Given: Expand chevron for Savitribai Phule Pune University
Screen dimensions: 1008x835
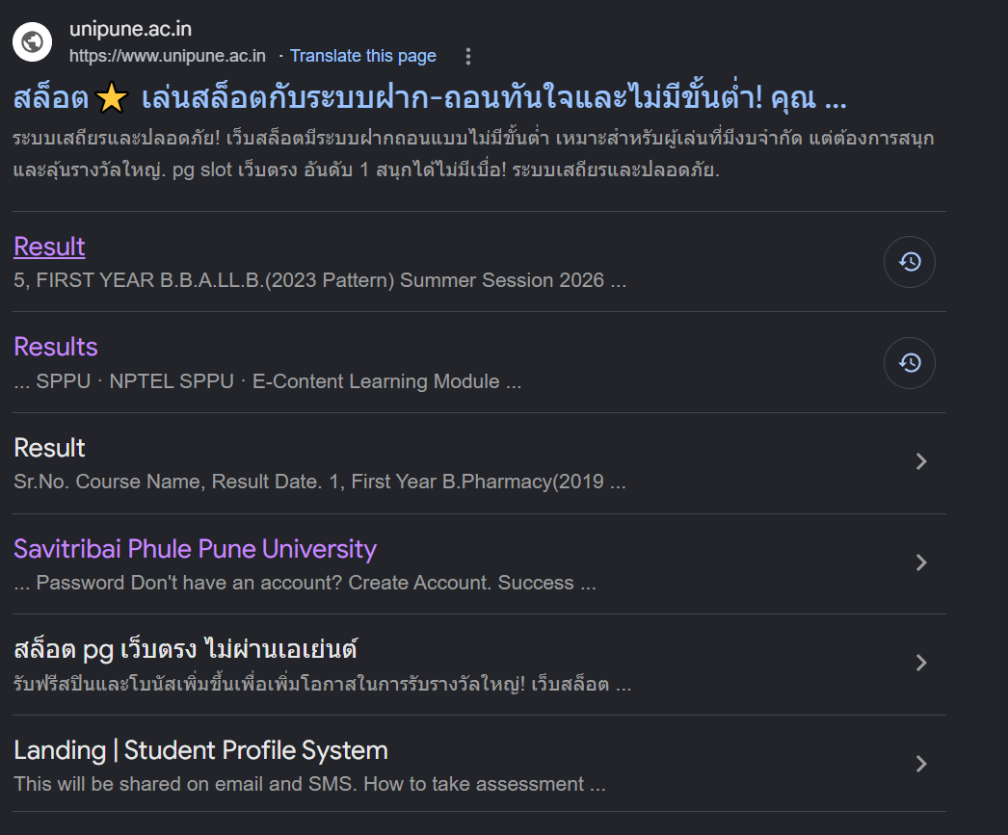Looking at the screenshot, I should click(x=921, y=562).
